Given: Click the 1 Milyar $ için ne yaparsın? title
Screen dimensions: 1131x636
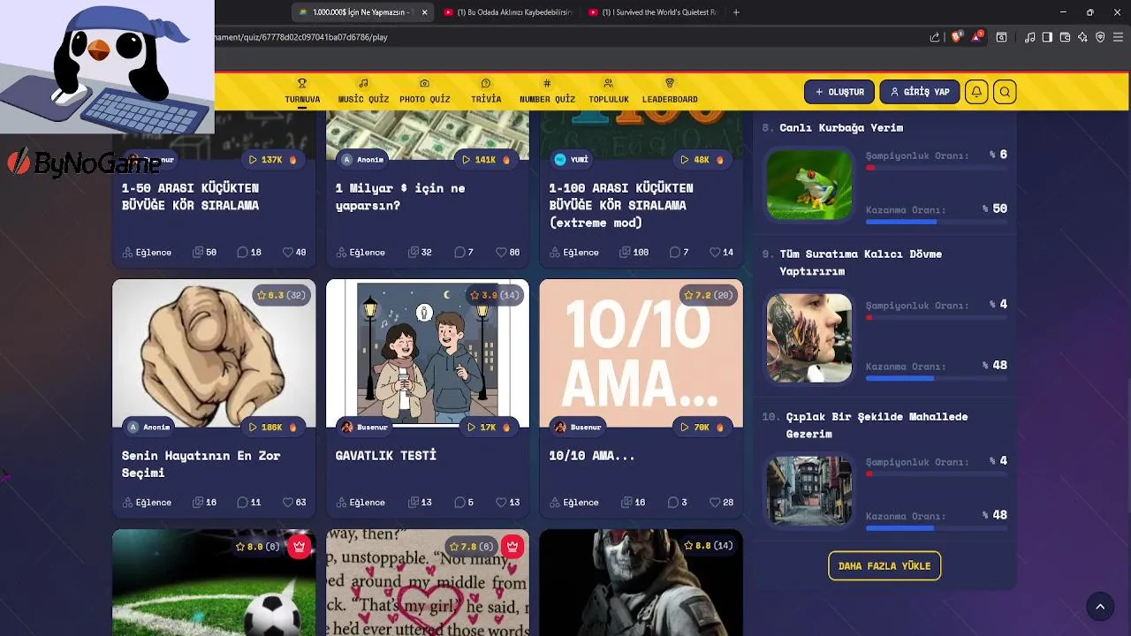Looking at the screenshot, I should pyautogui.click(x=400, y=196).
